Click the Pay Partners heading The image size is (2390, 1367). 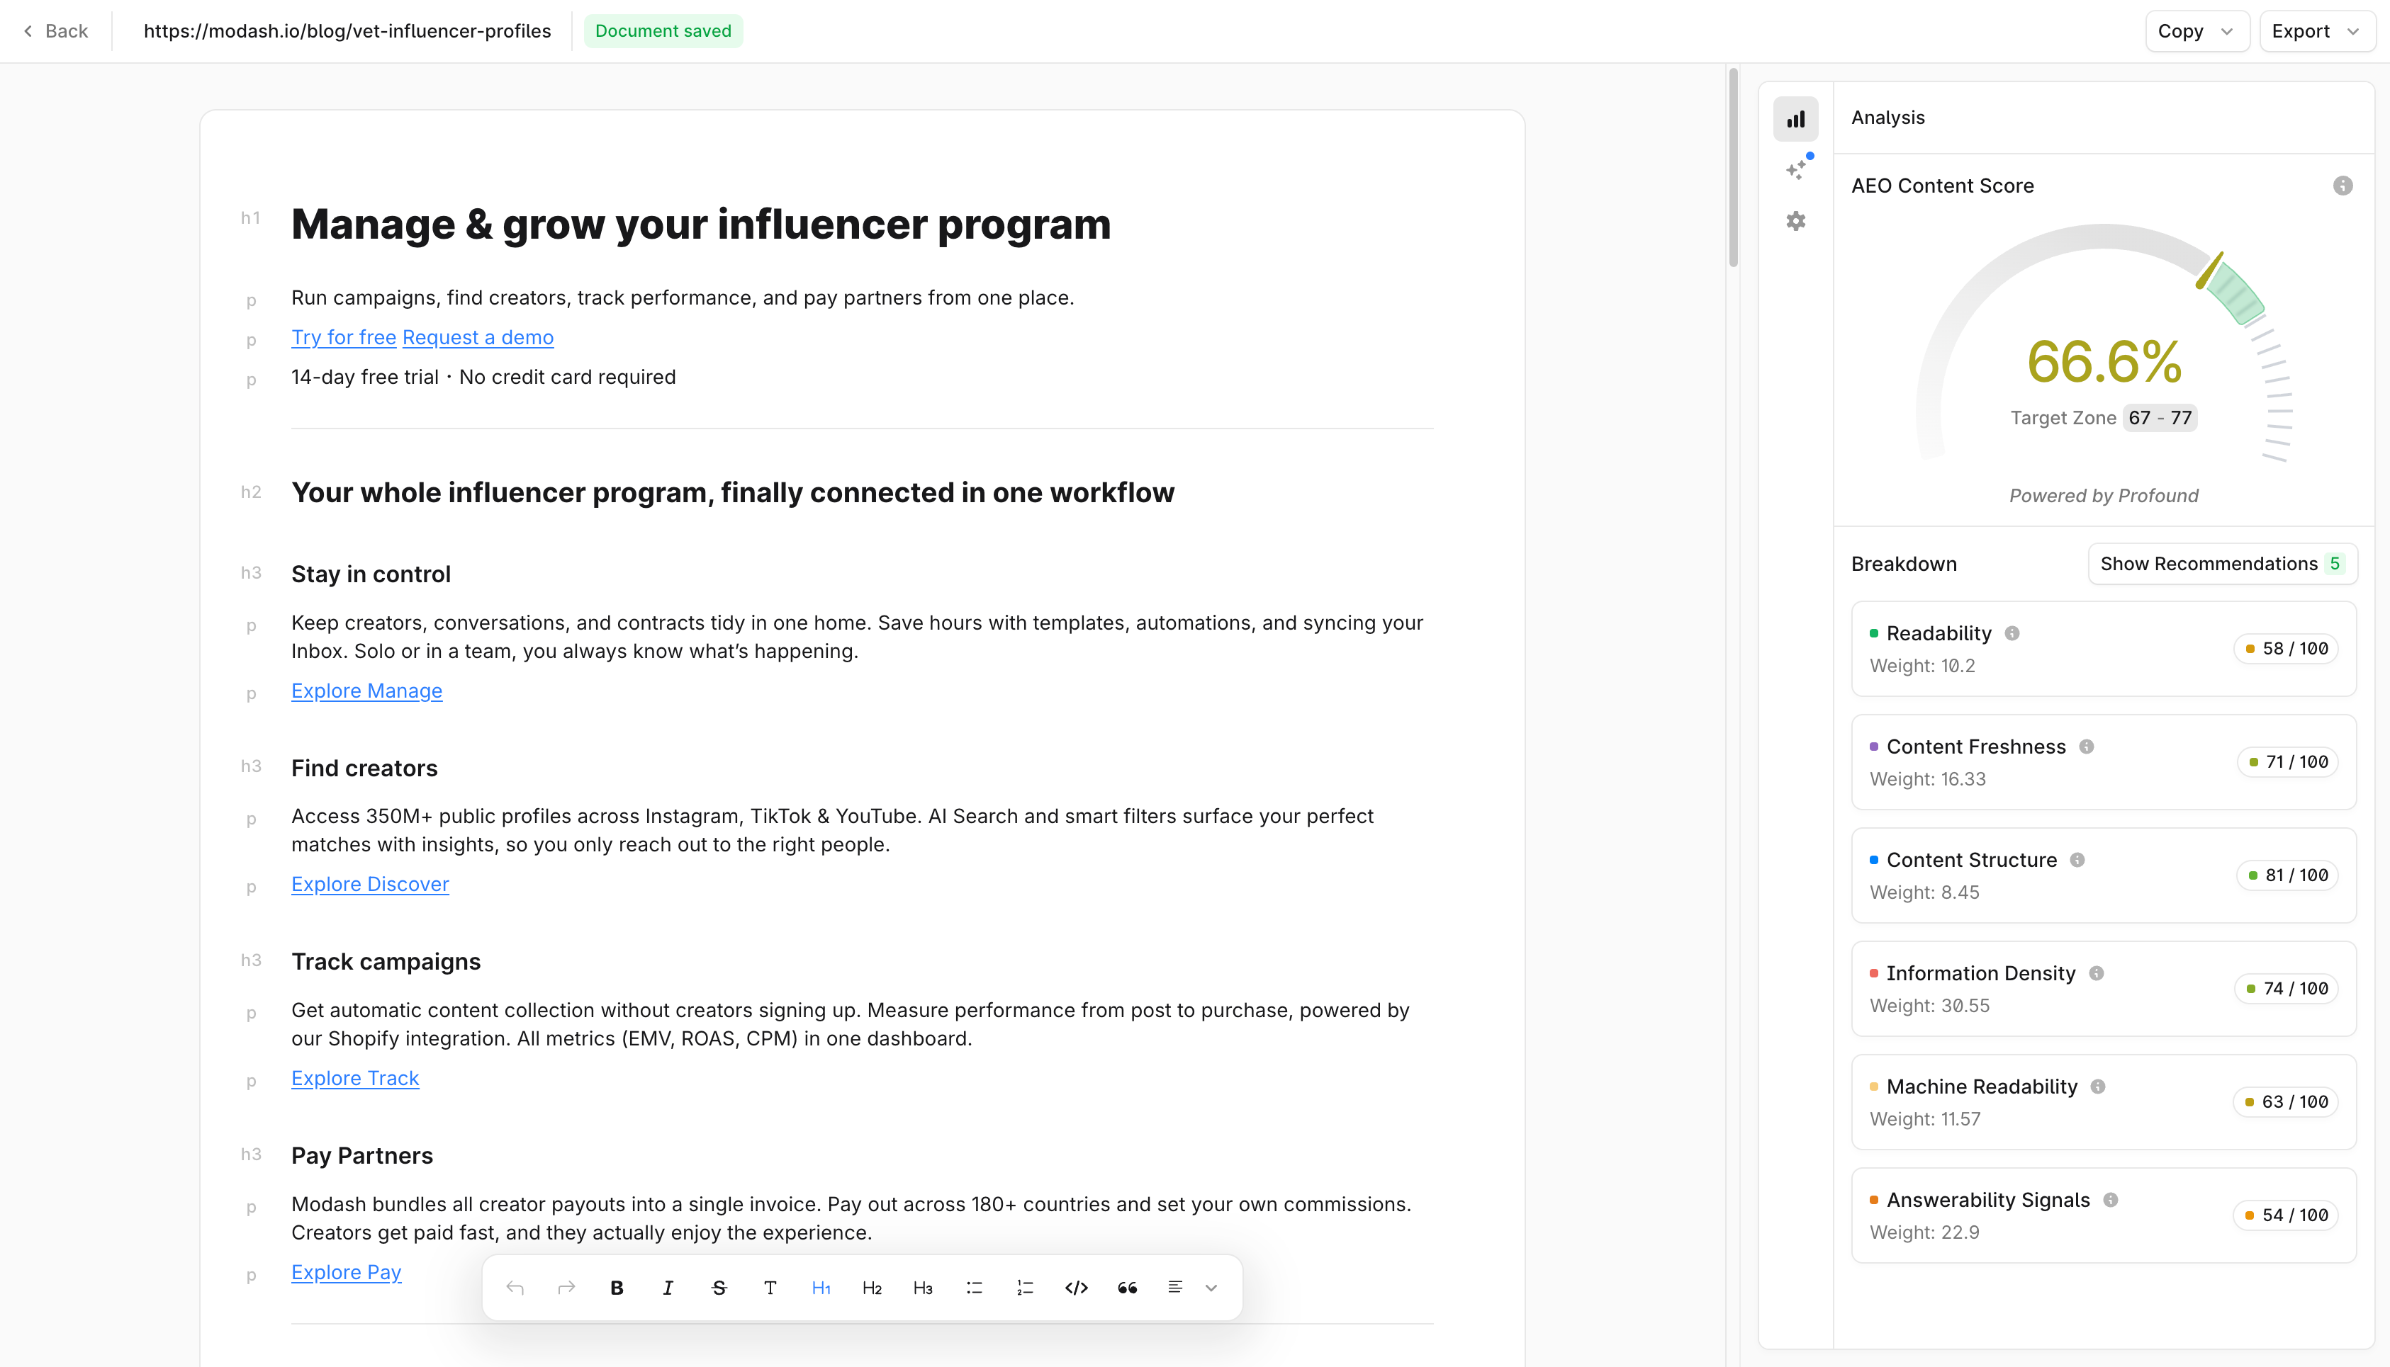point(361,1156)
